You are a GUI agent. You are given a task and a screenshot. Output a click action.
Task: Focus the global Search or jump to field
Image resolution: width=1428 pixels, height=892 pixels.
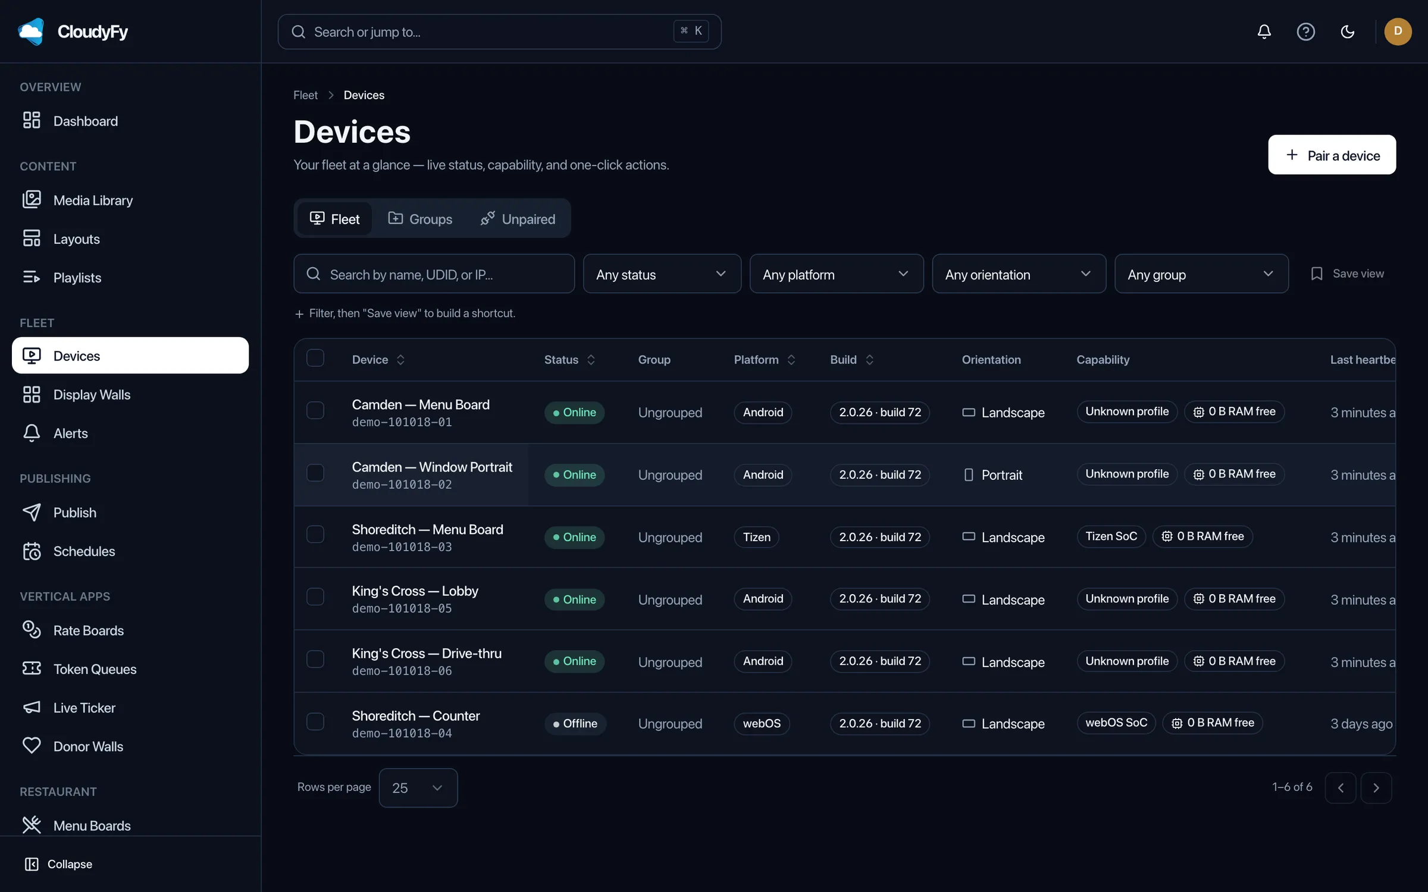click(499, 32)
